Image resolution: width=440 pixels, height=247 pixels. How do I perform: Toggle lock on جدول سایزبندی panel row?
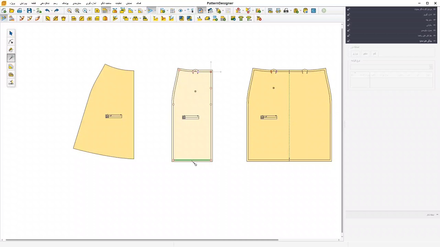pyautogui.click(x=349, y=30)
